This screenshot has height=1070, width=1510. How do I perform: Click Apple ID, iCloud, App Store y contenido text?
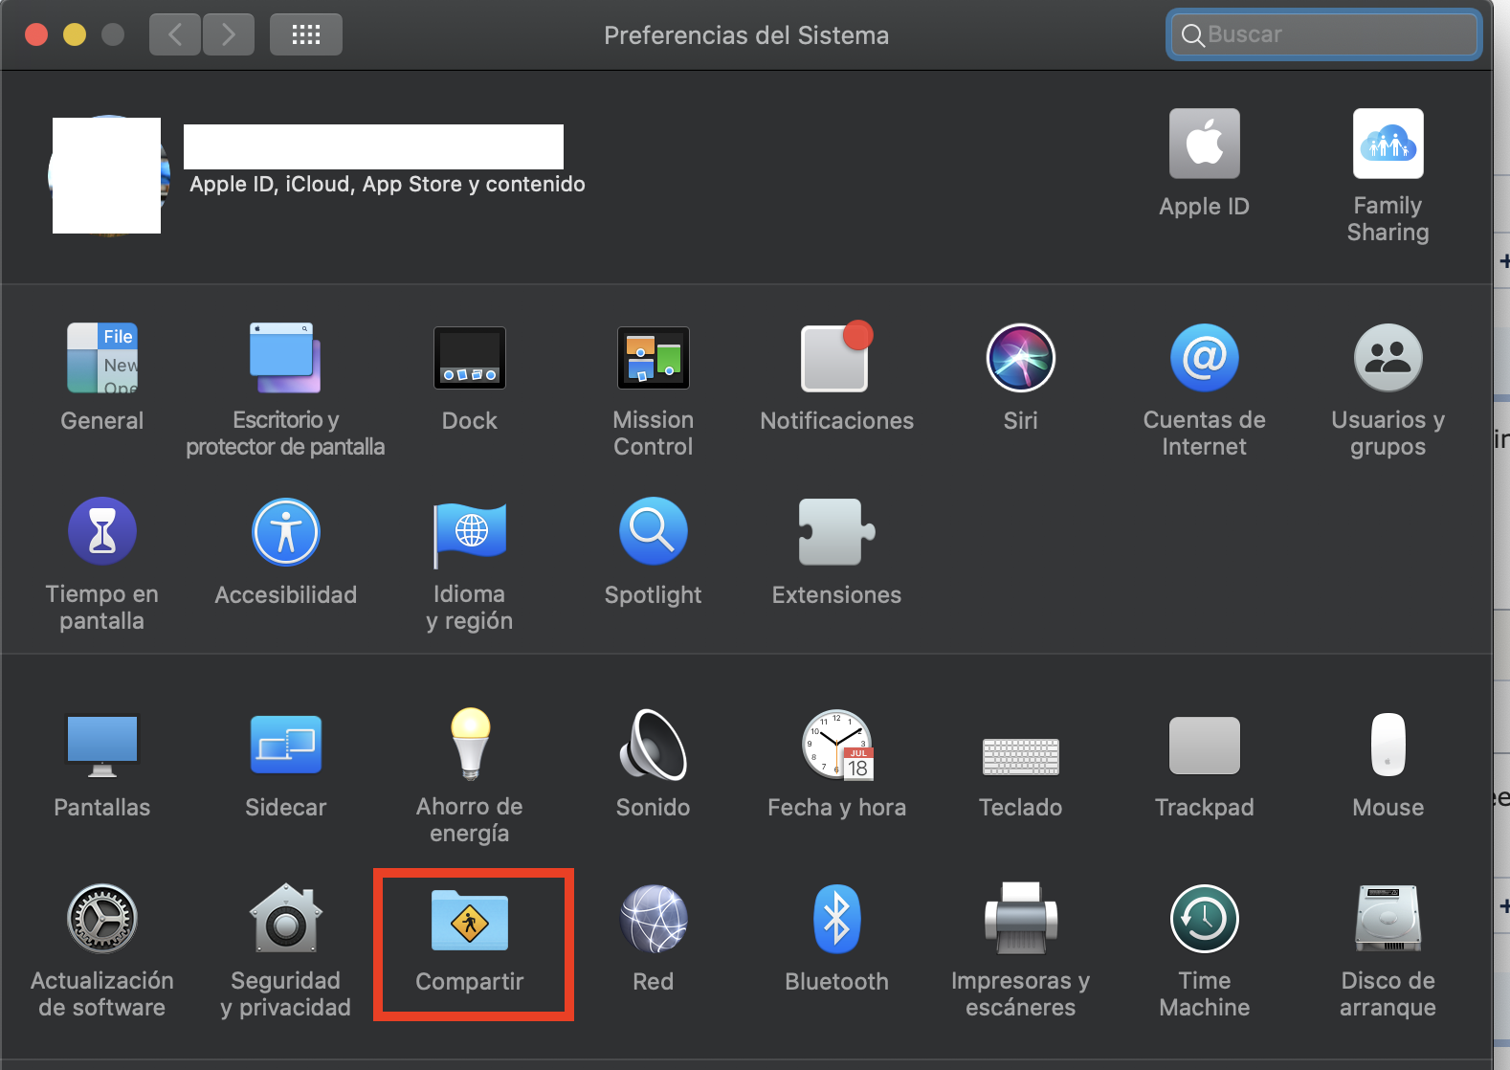click(388, 184)
